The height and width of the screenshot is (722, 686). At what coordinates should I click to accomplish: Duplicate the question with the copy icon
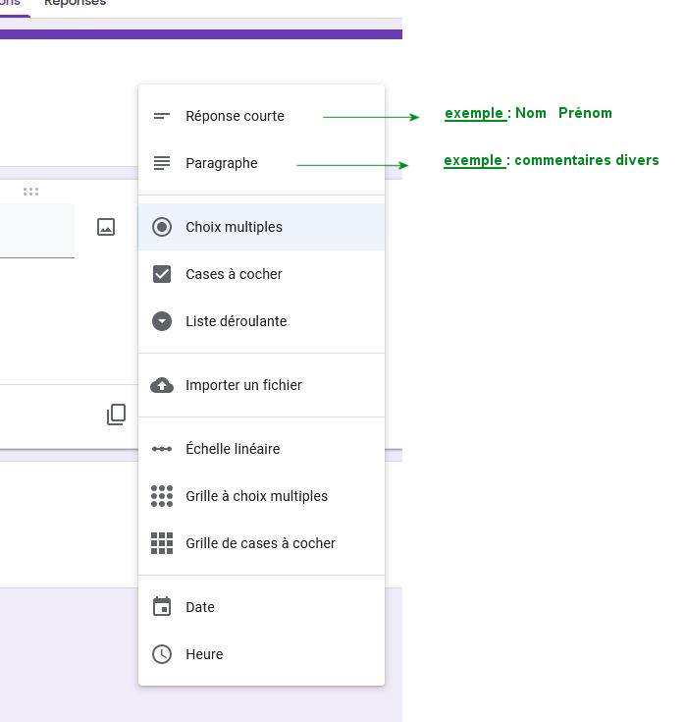(x=116, y=415)
